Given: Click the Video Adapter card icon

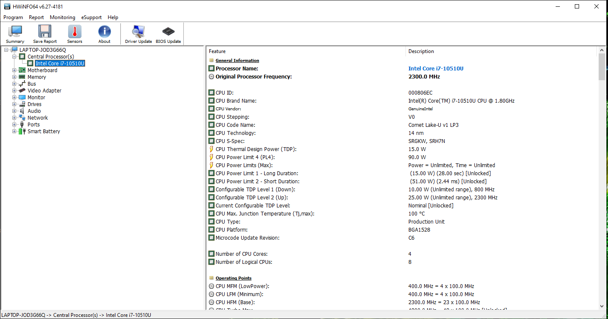Looking at the screenshot, I should (22, 91).
